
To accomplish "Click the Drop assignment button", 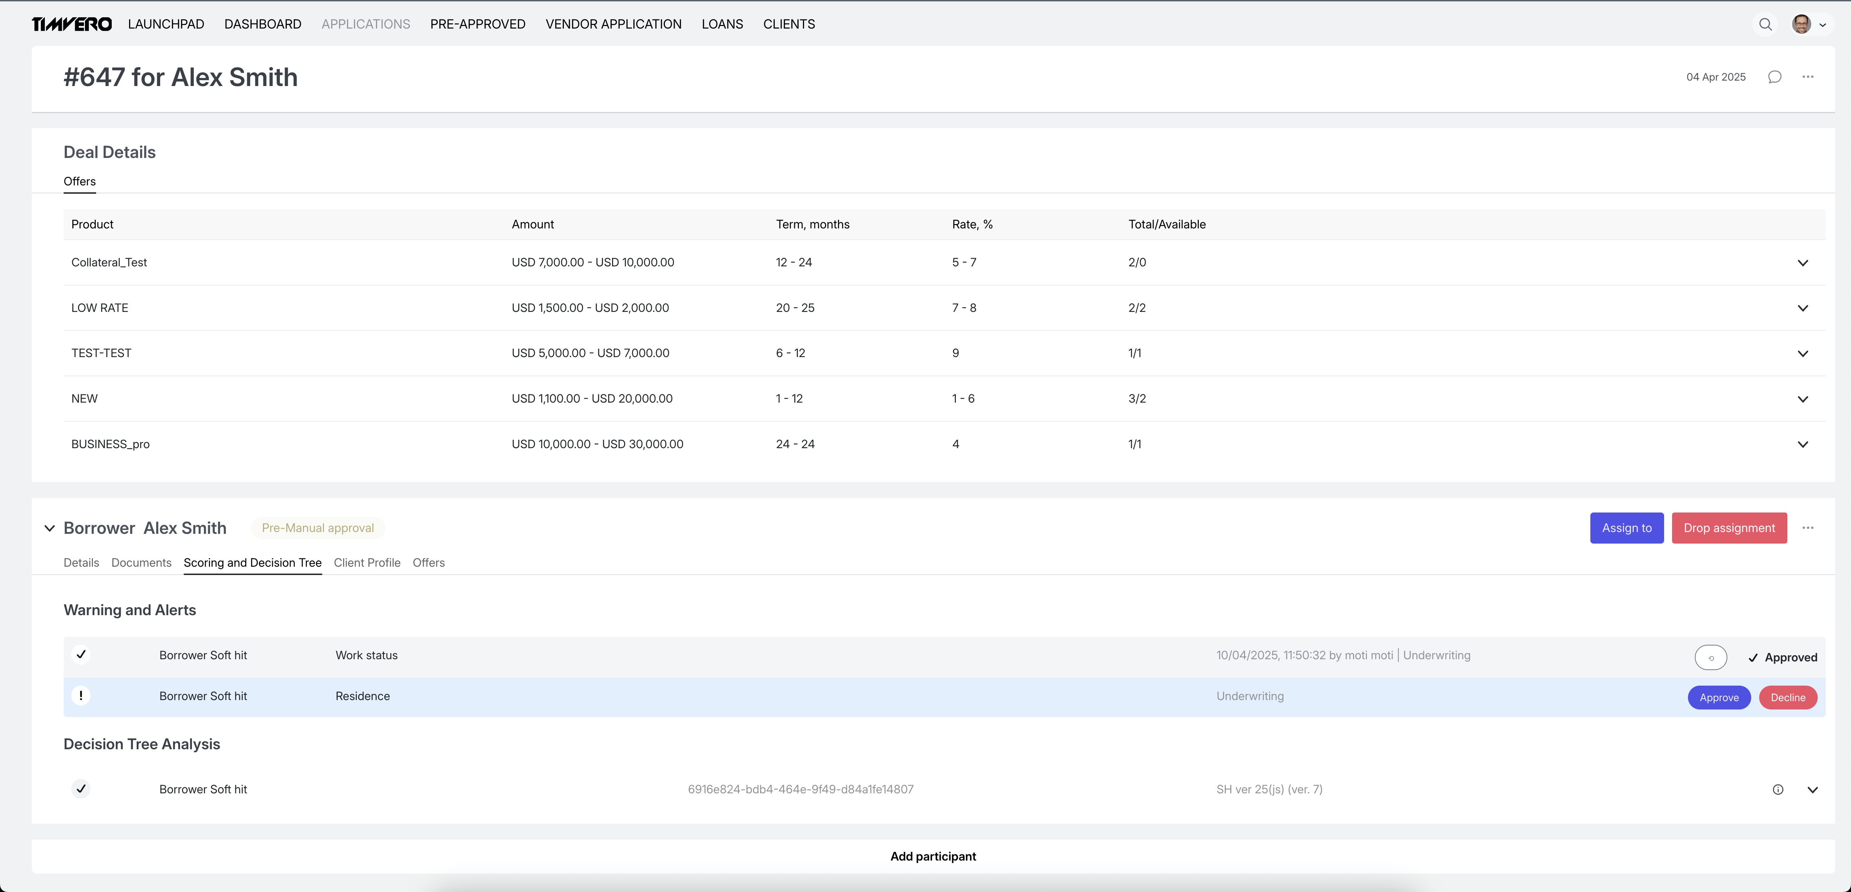I will [x=1729, y=528].
